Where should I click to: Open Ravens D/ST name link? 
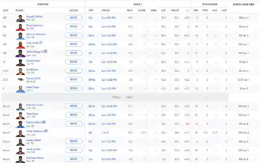click(x=33, y=78)
